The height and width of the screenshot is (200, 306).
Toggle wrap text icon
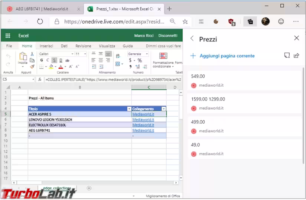click(x=118, y=56)
